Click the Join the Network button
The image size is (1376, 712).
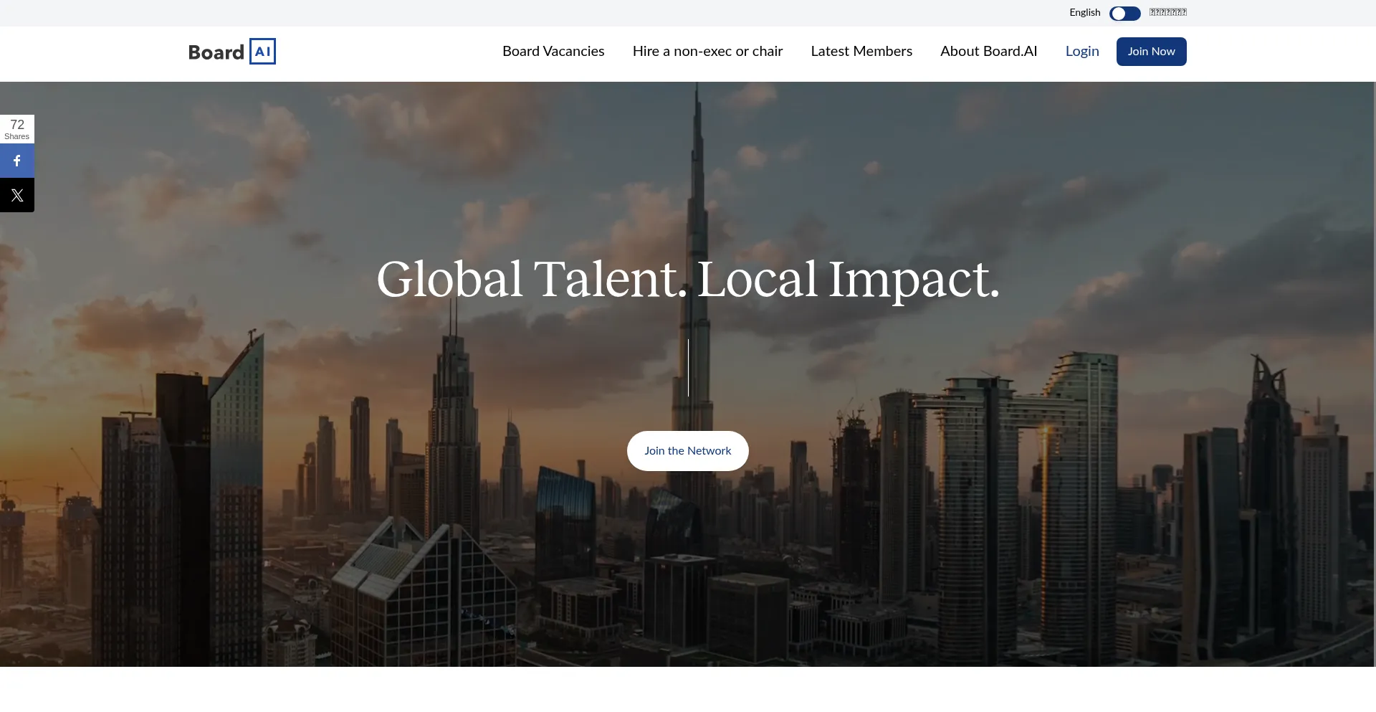coord(688,451)
